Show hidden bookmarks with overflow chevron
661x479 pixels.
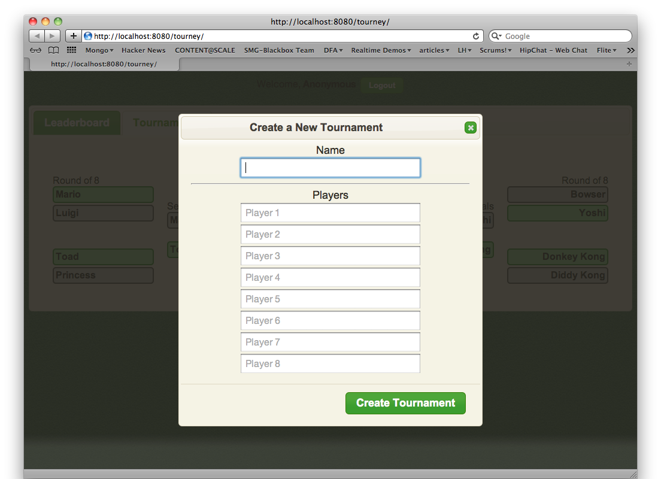(630, 50)
